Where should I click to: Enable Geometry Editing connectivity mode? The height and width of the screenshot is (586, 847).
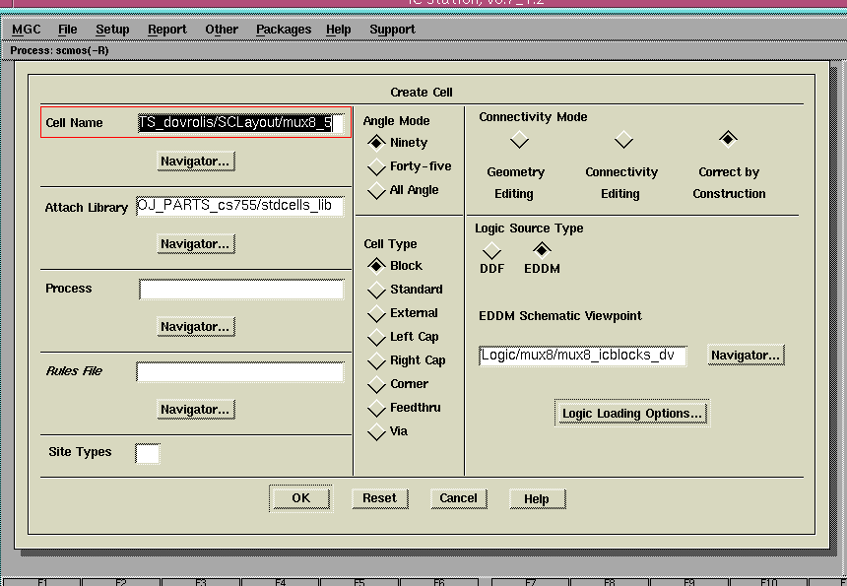[519, 140]
